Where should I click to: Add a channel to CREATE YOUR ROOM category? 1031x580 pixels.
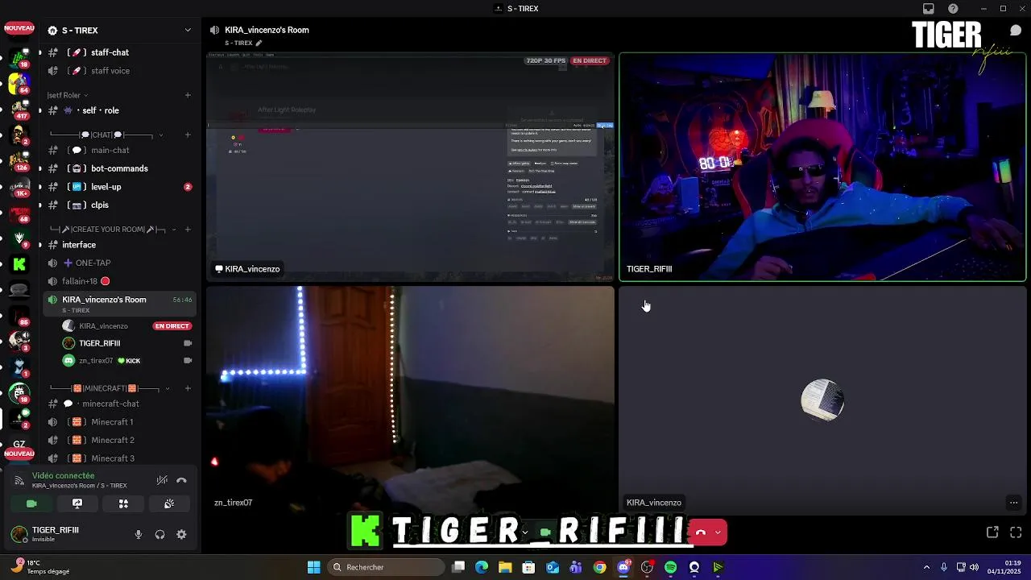[x=188, y=230]
